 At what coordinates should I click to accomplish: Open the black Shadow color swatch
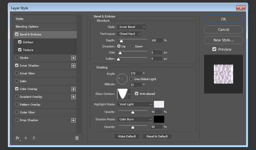[159, 119]
